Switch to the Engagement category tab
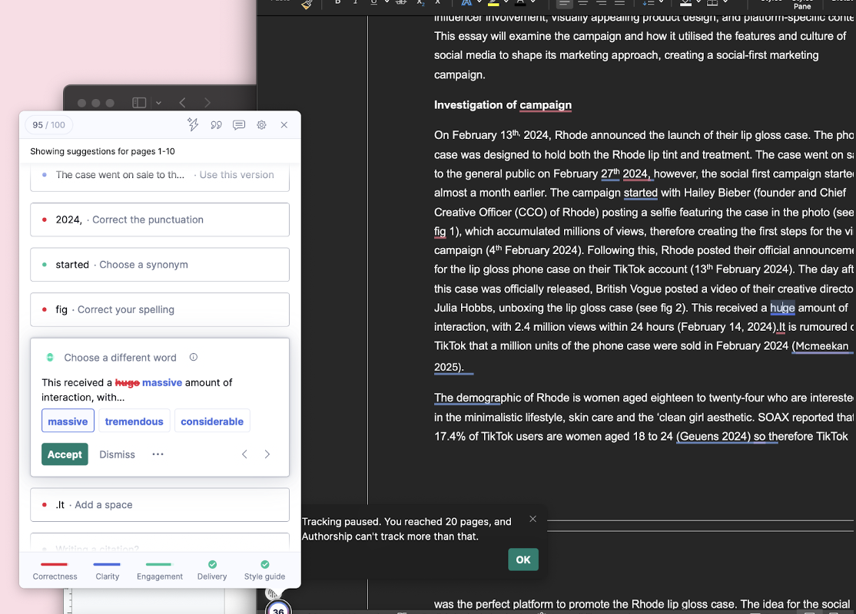 point(160,570)
